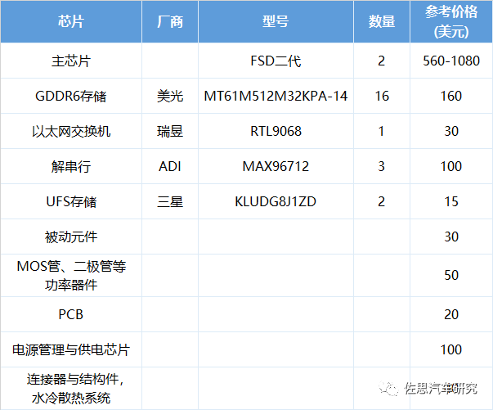Screen dimensions: 493x410
Task: Select price 30 in the 被动元件 row
Action: tap(451, 237)
